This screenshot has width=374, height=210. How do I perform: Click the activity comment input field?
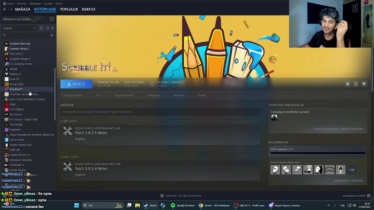point(160,112)
